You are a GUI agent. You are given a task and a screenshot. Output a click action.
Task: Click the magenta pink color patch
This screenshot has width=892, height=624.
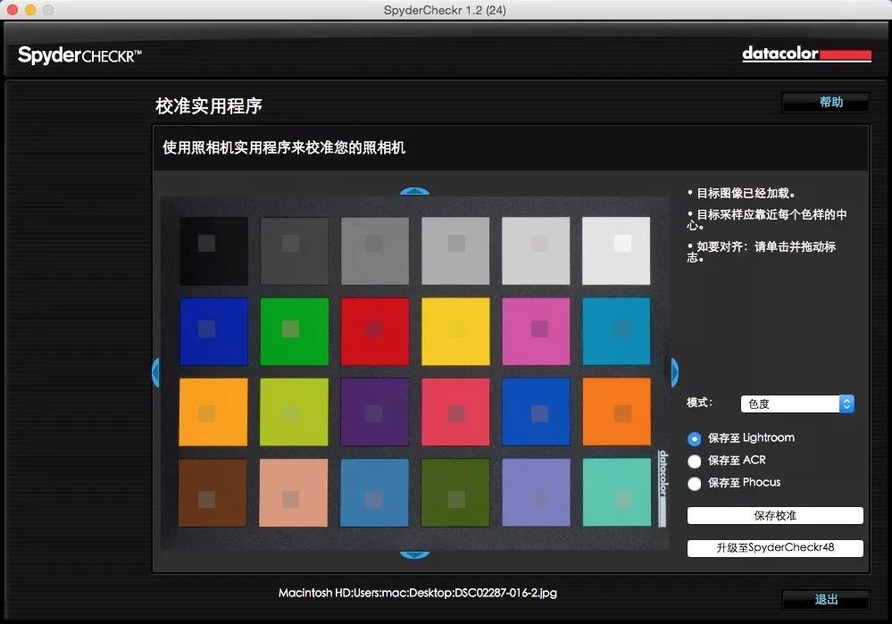click(x=536, y=331)
